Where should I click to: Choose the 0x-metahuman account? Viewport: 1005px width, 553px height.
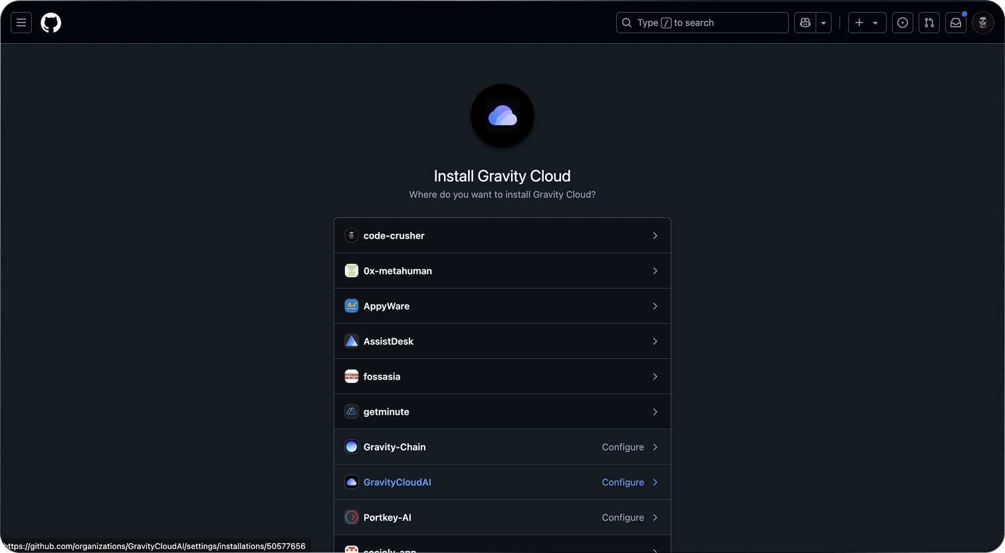(x=502, y=271)
